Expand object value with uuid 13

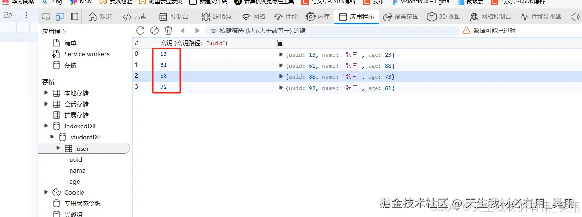click(x=281, y=55)
